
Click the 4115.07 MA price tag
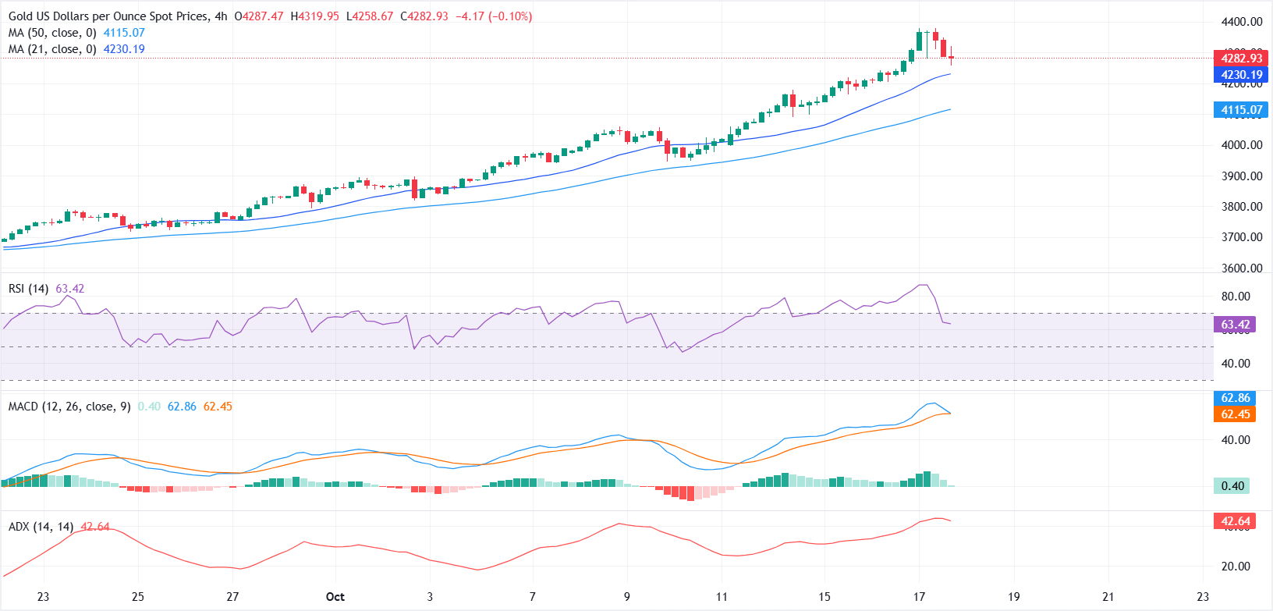(x=1241, y=110)
